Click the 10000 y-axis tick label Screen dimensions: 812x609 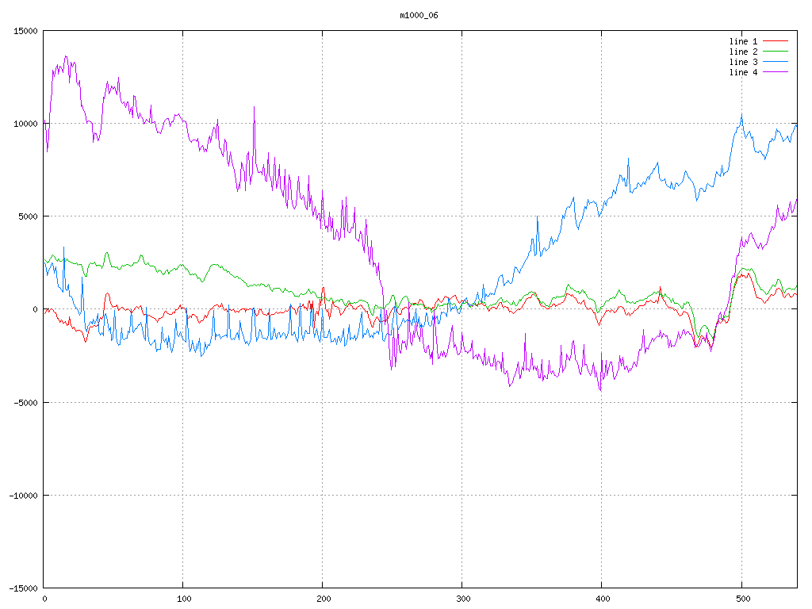coord(25,124)
